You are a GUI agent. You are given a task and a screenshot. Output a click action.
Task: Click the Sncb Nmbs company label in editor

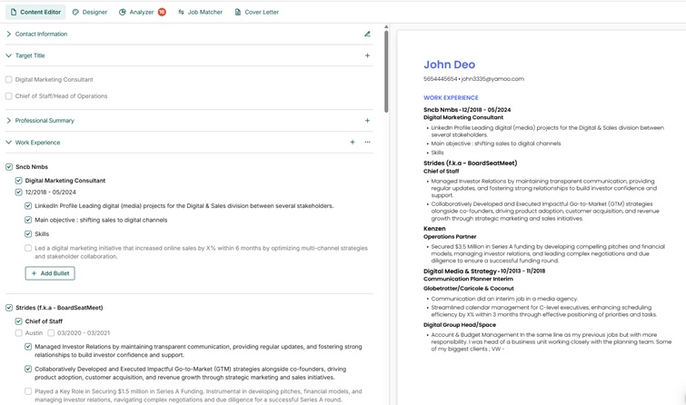coord(32,167)
